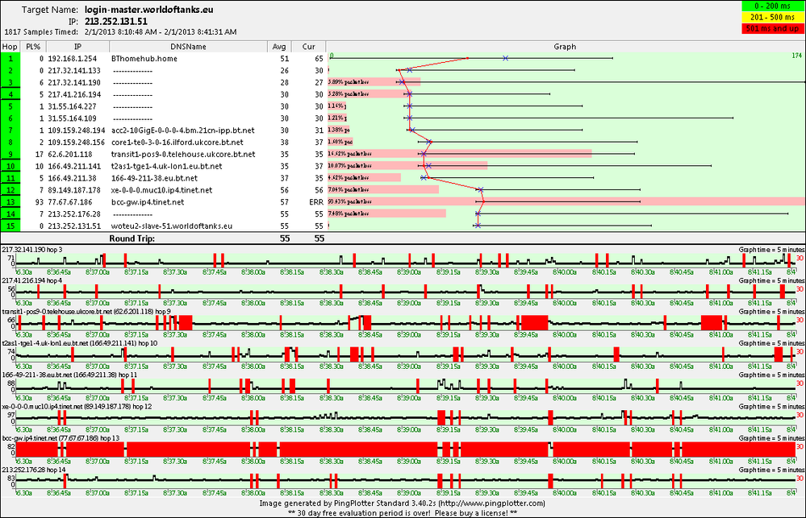Click the yellow 201 - 500 ms legend swatch
Image resolution: width=806 pixels, height=518 pixels.
point(772,18)
